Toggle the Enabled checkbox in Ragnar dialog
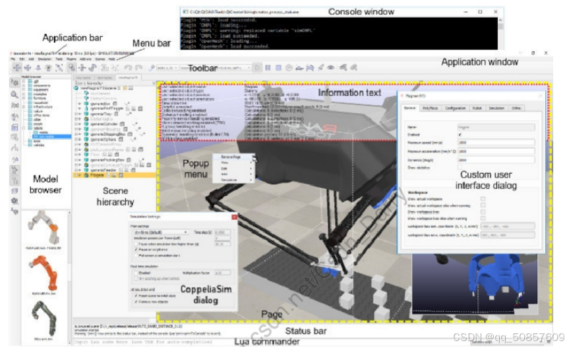Image resolution: width=567 pixels, height=347 pixels. 460,135
